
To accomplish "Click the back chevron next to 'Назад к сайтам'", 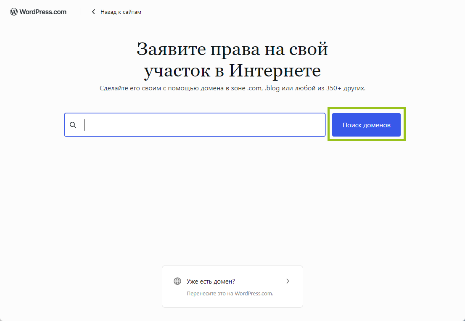I will (x=93, y=12).
